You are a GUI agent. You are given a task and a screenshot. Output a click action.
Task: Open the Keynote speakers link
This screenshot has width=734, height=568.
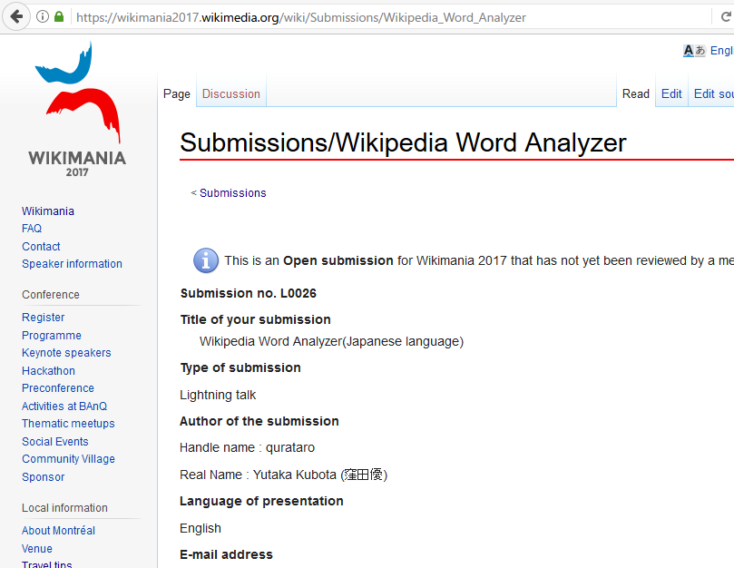[x=66, y=353]
